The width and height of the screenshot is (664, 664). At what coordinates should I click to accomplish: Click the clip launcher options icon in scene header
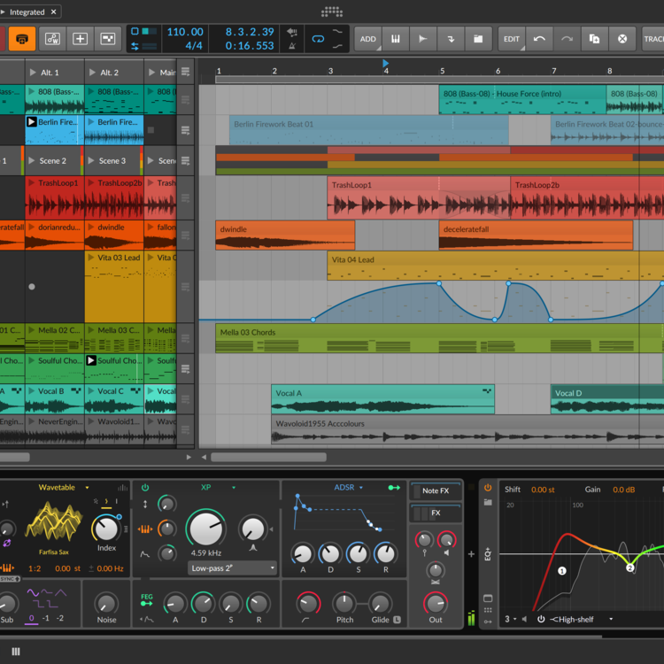click(186, 72)
